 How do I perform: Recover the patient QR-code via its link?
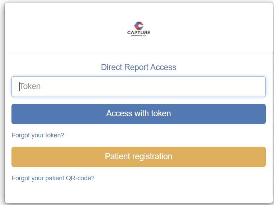tap(53, 178)
